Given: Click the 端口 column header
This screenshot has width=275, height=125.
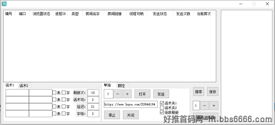Looking at the screenshot, I should (22, 14).
